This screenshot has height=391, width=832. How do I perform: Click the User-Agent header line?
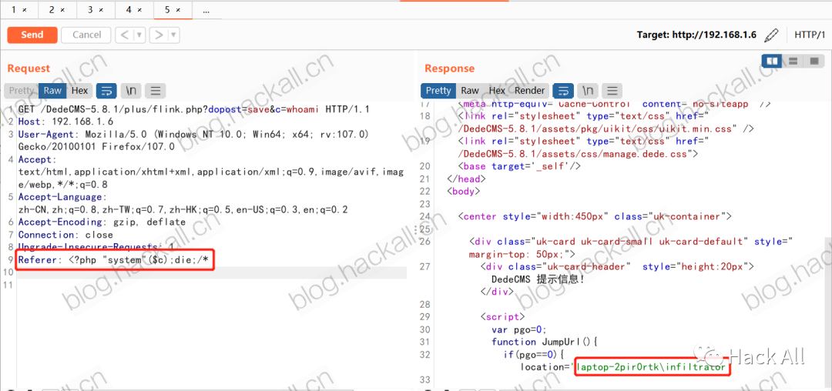click(193, 140)
